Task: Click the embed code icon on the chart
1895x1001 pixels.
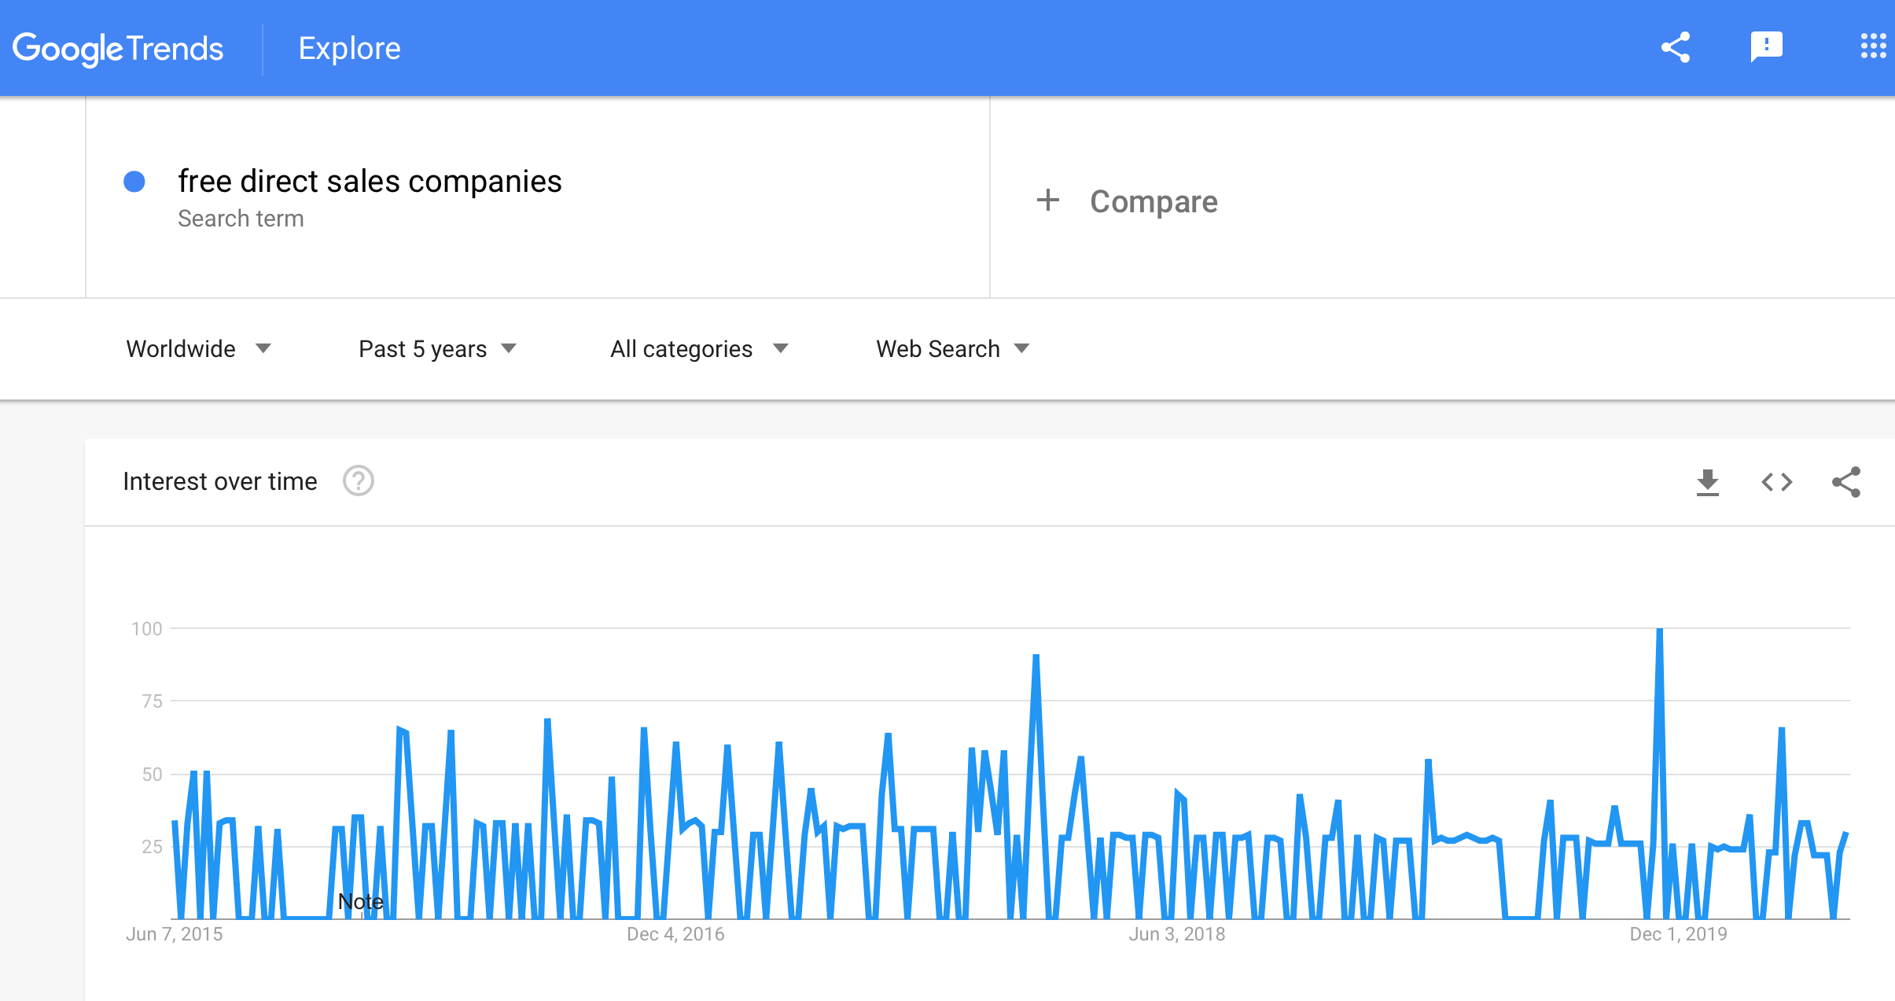Action: pos(1777,482)
